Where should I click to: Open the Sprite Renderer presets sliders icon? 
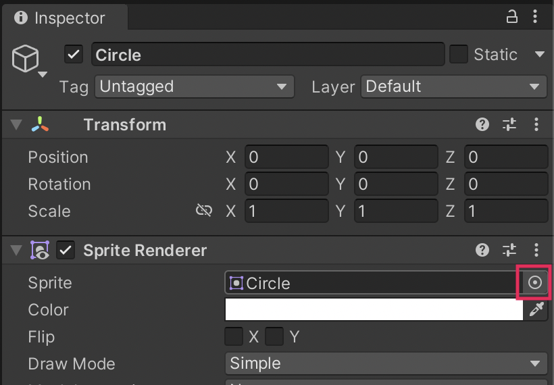tap(509, 251)
